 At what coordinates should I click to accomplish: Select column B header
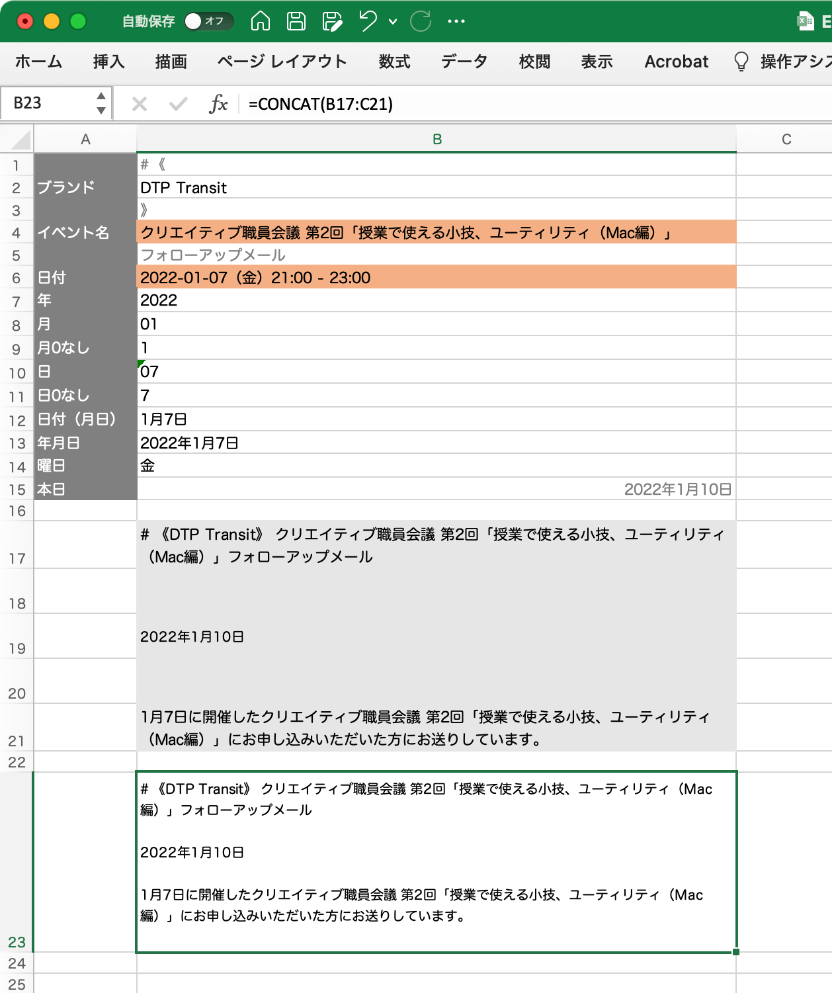pyautogui.click(x=437, y=140)
